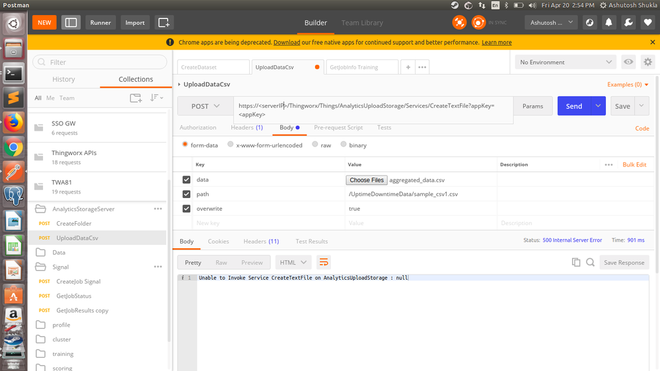The image size is (660, 371).
Task: Open the CreateFolder request in sidebar
Action: click(x=73, y=223)
